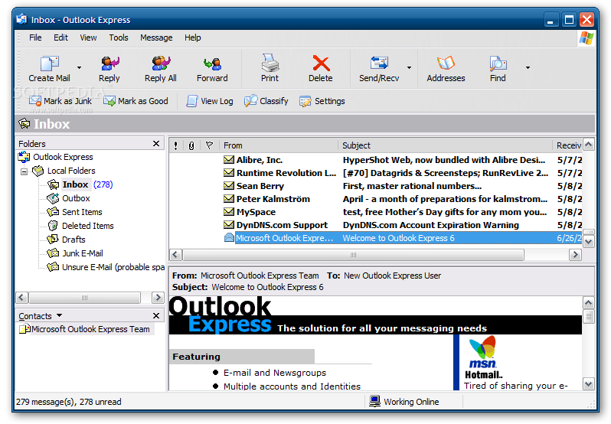This screenshot has width=611, height=424.
Task: Select the Deleted Items folder
Action: point(80,226)
